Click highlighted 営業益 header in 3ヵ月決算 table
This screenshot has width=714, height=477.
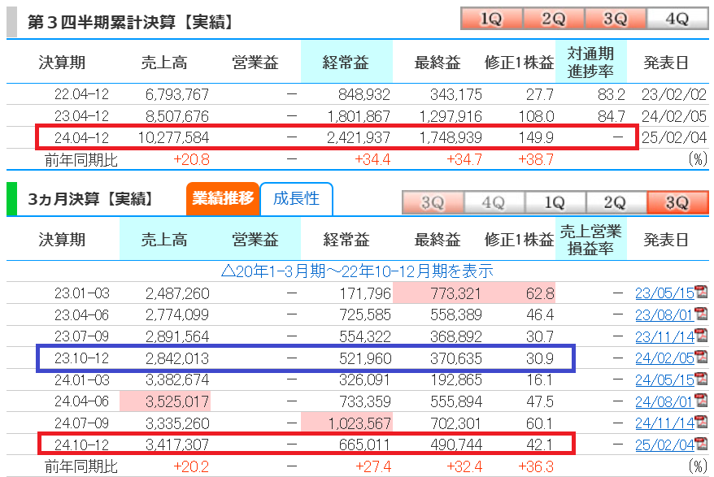[x=255, y=240]
